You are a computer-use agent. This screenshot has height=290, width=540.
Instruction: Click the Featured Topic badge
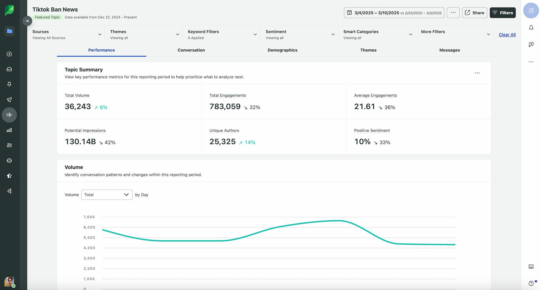pyautogui.click(x=47, y=17)
